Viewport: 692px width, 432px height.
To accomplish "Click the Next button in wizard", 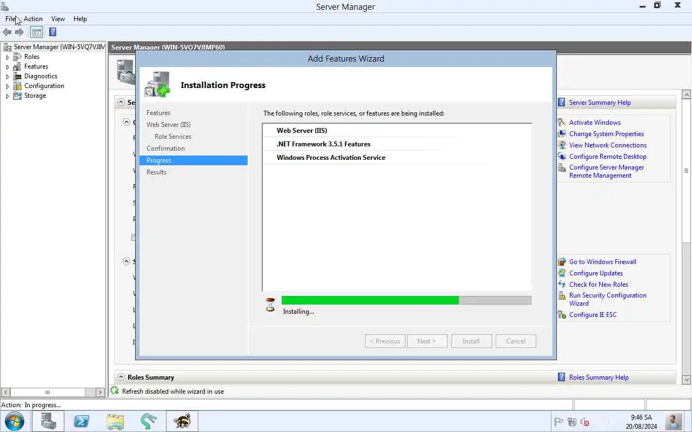I will point(427,341).
